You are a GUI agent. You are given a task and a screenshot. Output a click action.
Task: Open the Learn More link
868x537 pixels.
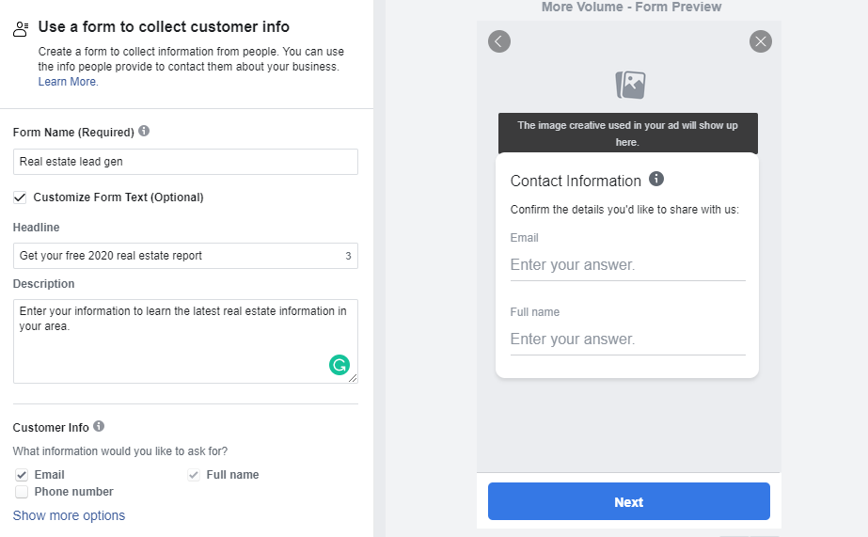[68, 82]
